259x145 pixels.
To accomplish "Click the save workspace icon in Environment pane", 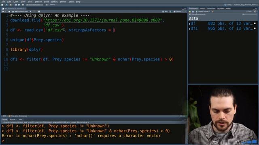I will pyautogui.click(x=193, y=12).
